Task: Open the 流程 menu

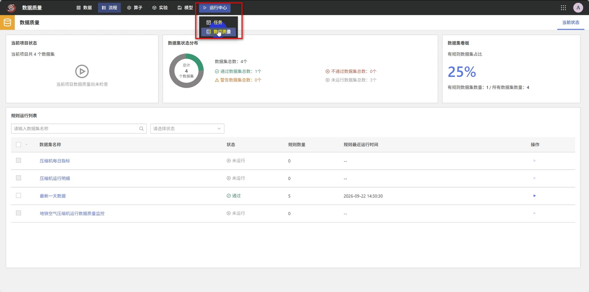Action: [x=109, y=8]
